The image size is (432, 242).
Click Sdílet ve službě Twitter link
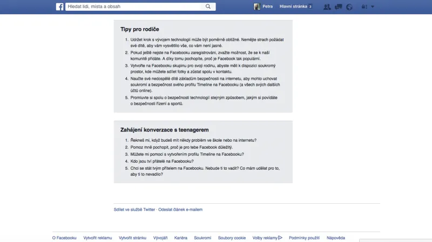[134, 210]
